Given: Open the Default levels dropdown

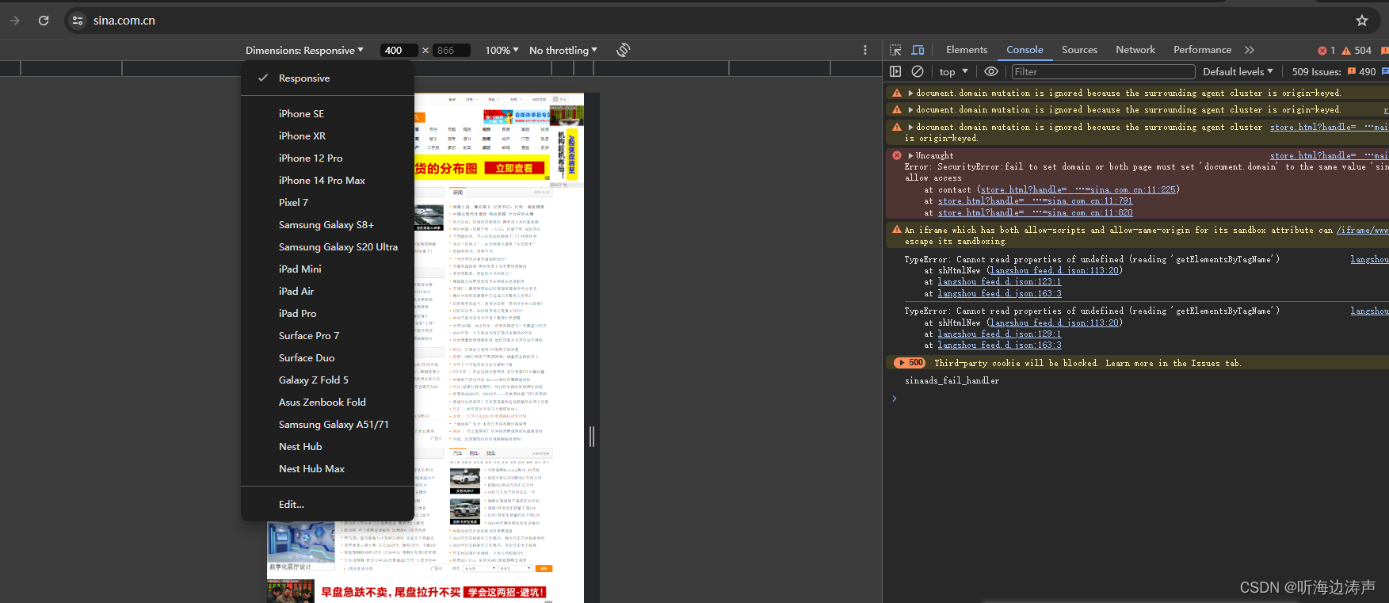Looking at the screenshot, I should pos(1238,71).
